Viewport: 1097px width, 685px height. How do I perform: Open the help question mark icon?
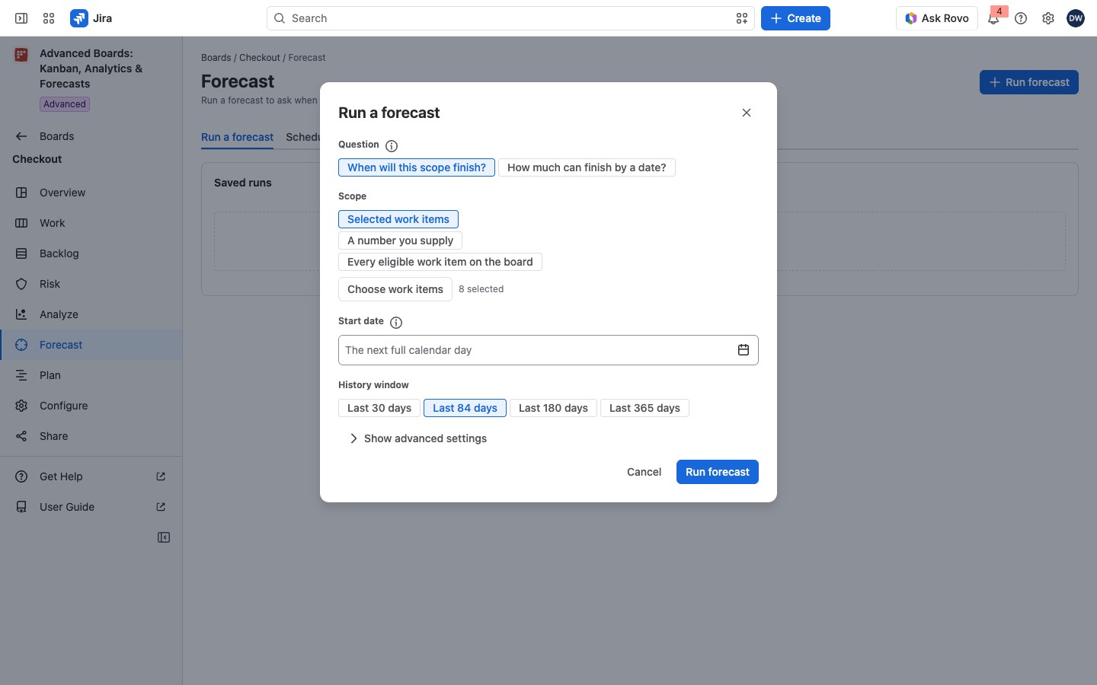click(x=1021, y=18)
